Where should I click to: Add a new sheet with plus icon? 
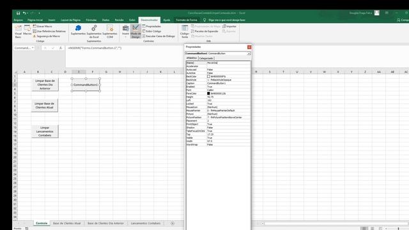pyautogui.click(x=173, y=223)
